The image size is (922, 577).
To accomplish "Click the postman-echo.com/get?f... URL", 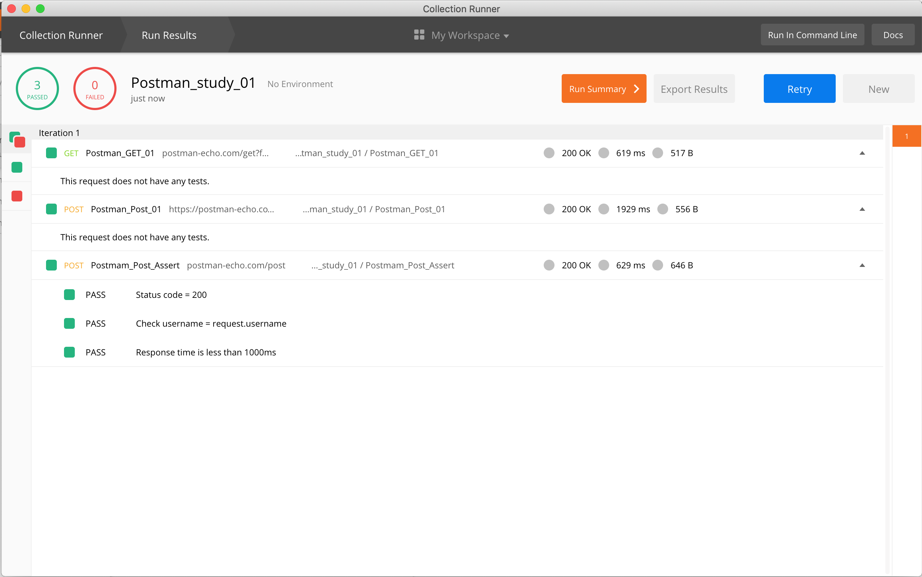I will [215, 153].
